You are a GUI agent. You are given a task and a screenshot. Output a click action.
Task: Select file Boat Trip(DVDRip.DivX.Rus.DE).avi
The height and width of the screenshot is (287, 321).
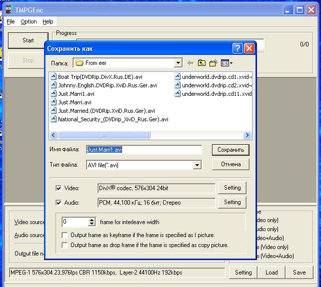tap(100, 77)
